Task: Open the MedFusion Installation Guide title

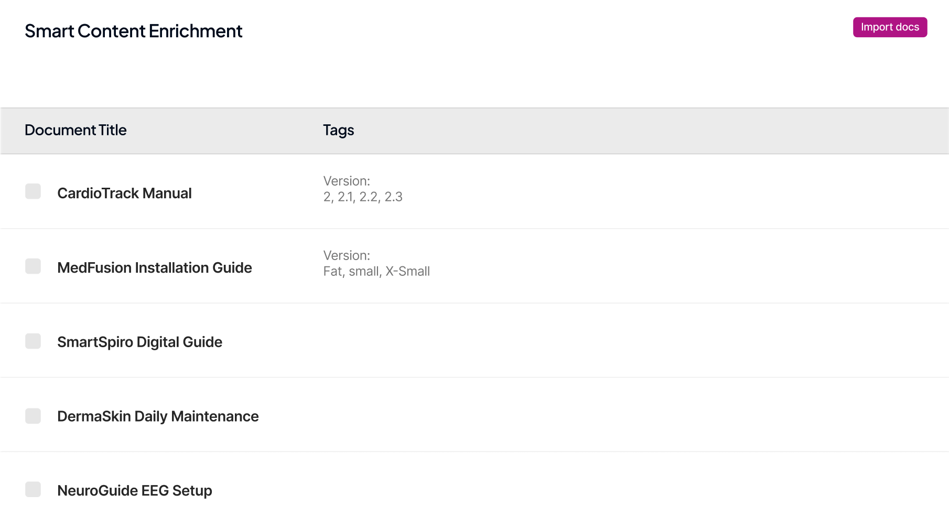Action: [154, 268]
